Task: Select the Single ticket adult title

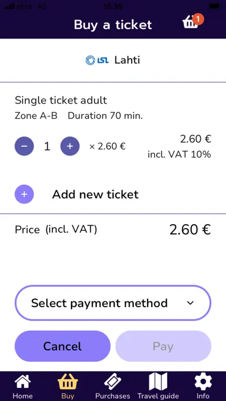Action: click(x=61, y=100)
